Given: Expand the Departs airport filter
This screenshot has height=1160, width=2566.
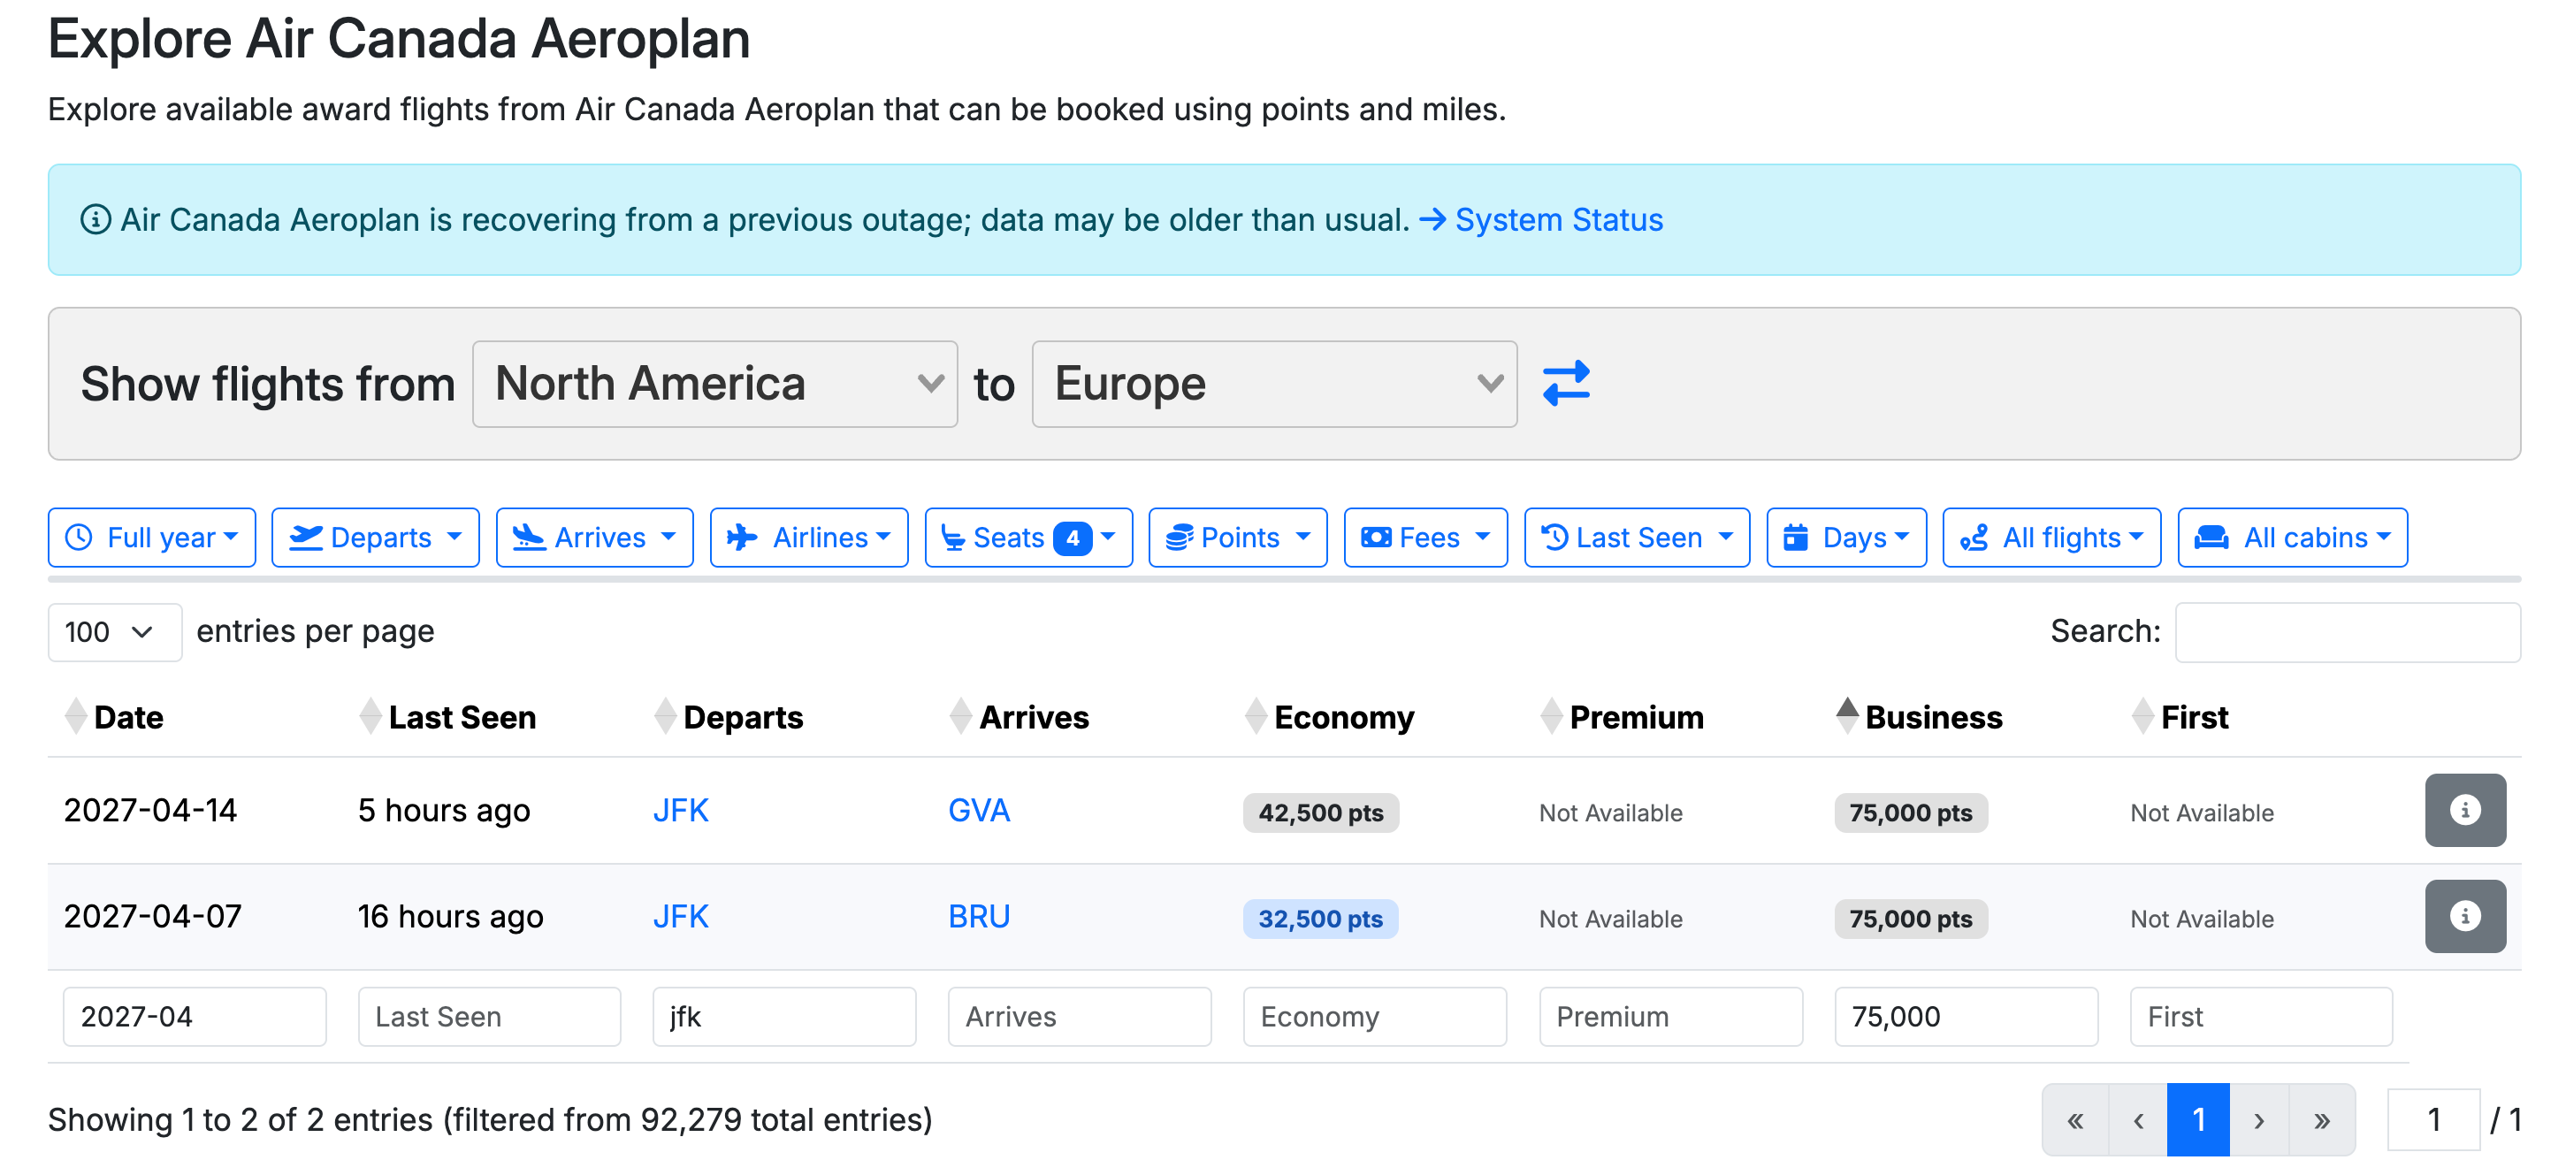Looking at the screenshot, I should tap(375, 538).
